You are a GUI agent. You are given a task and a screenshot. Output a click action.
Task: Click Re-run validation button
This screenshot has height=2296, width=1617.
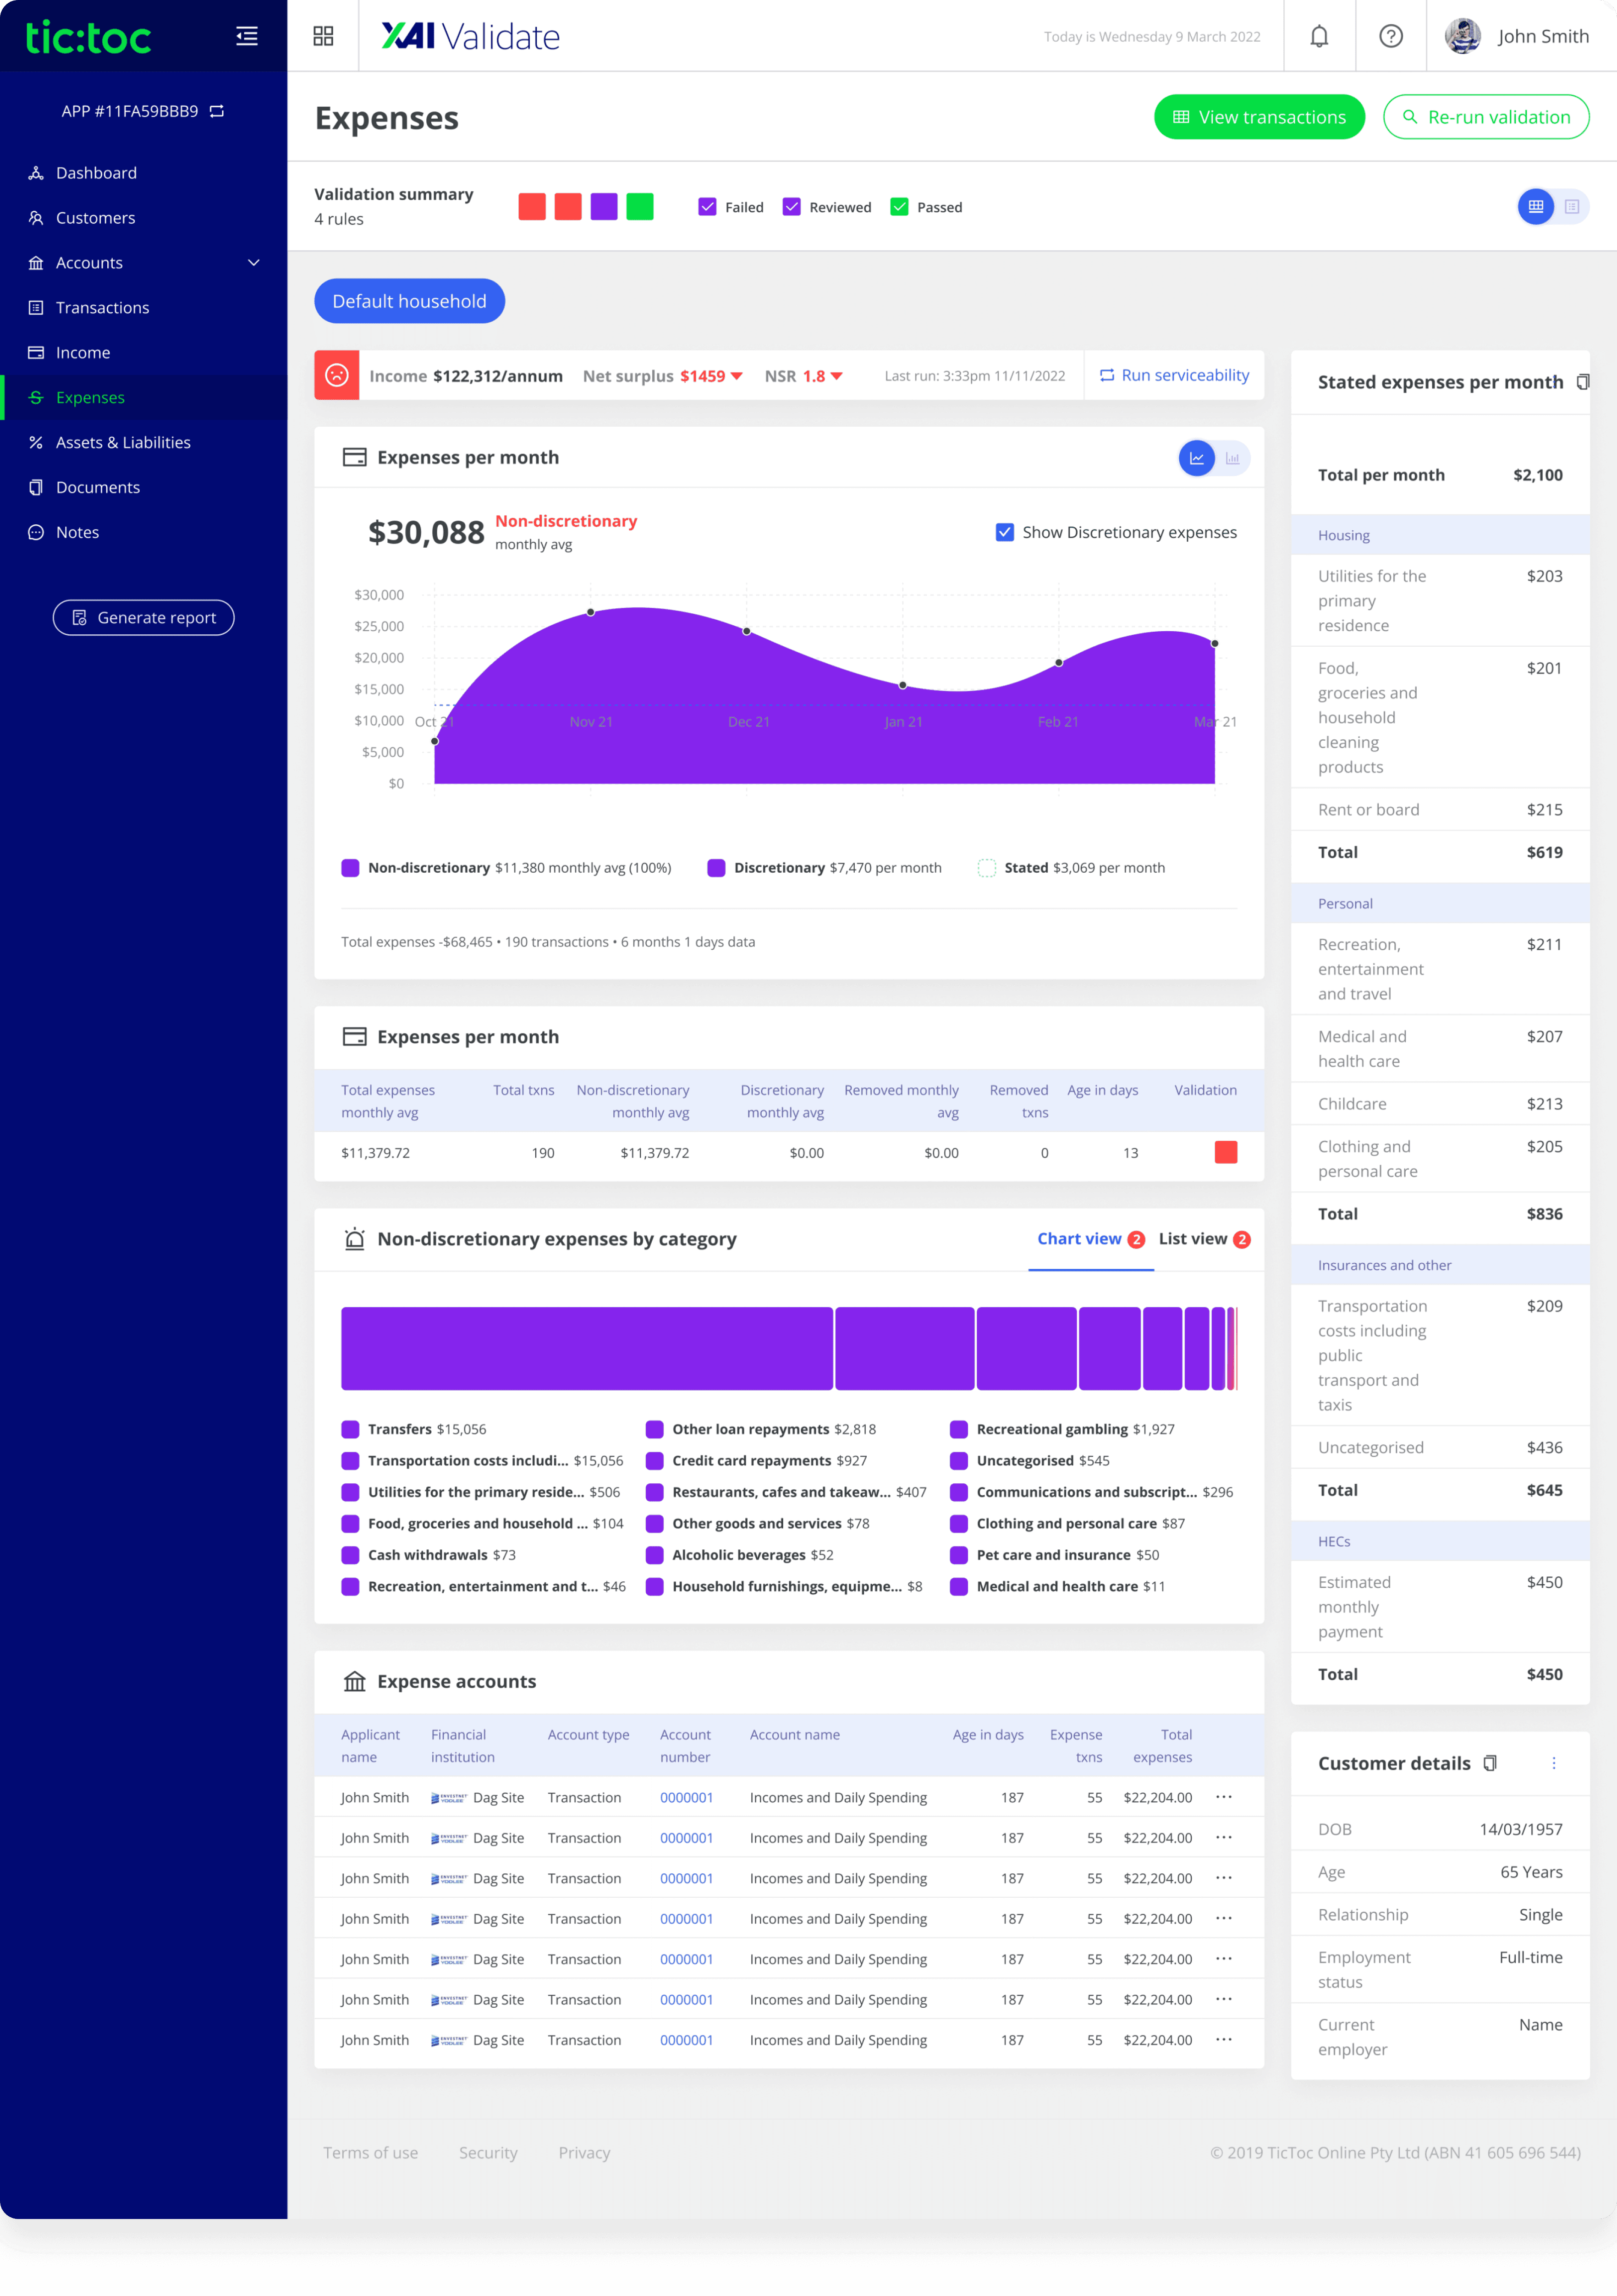pyautogui.click(x=1486, y=117)
